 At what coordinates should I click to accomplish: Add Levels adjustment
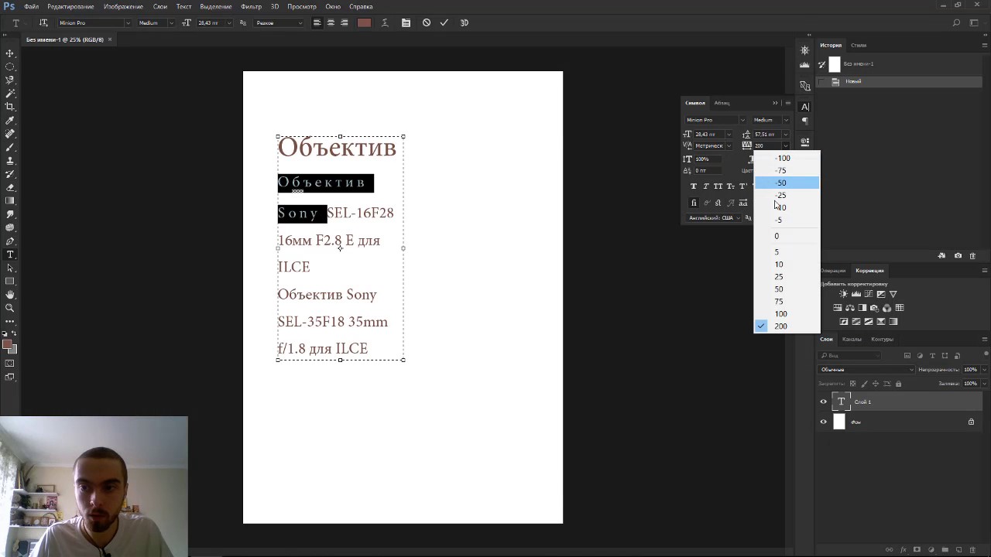point(856,294)
